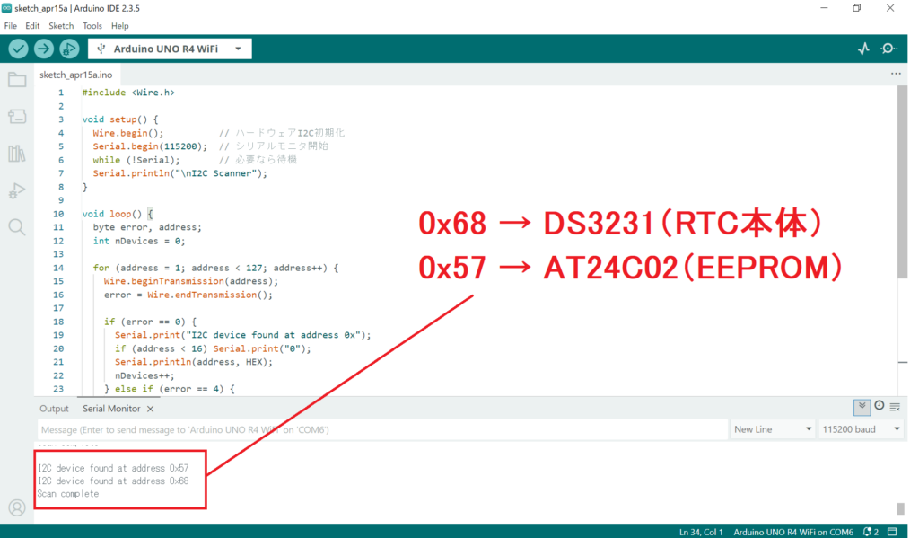Open the sidebar Search panel
The image size is (919, 538).
(x=17, y=226)
